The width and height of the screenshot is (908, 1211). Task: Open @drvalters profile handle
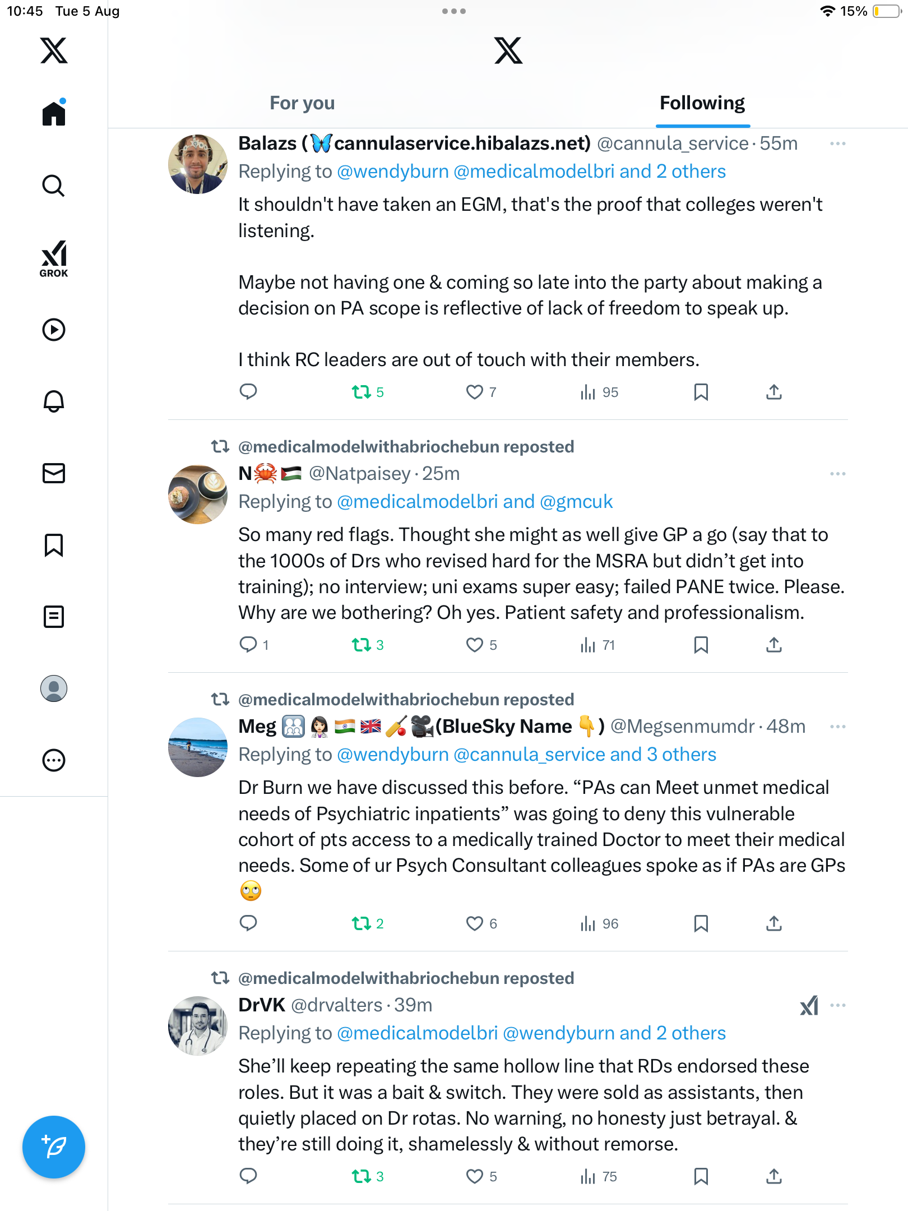click(x=336, y=1005)
